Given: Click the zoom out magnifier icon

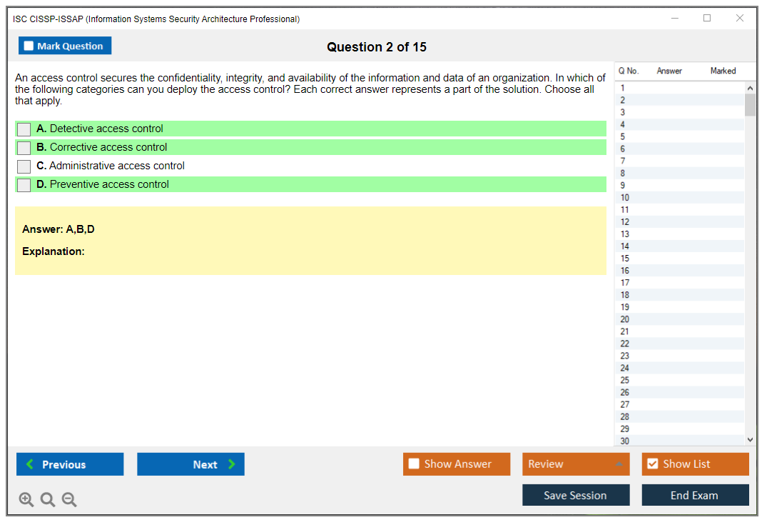Looking at the screenshot, I should coord(69,500).
